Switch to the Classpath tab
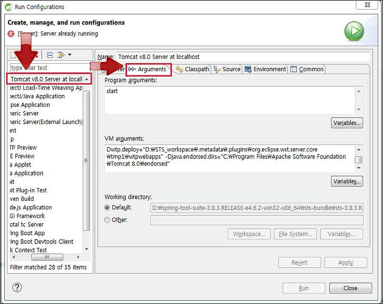 (x=193, y=69)
